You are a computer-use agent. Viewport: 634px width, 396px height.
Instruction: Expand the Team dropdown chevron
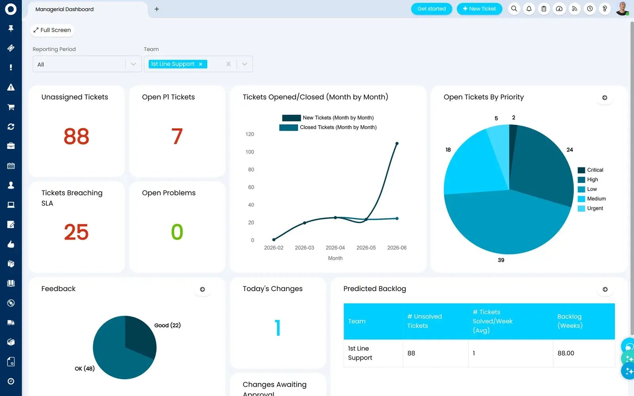point(244,64)
